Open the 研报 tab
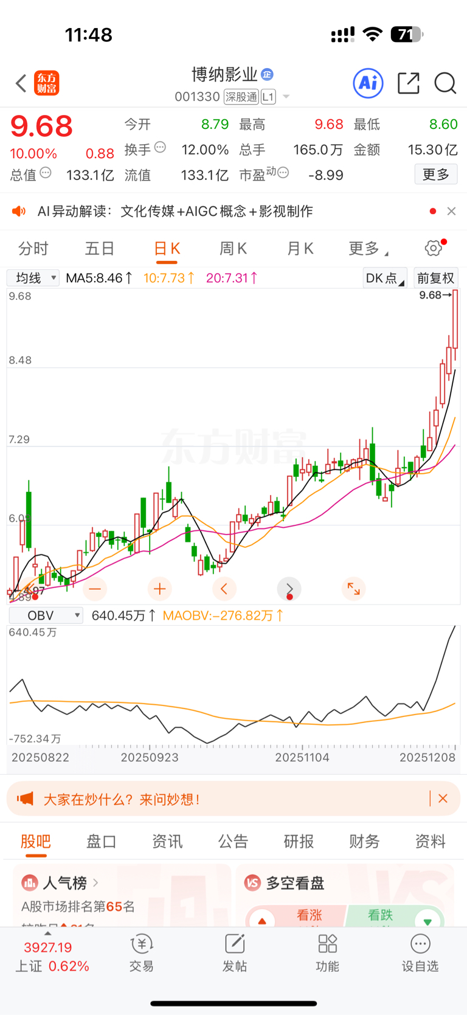Image resolution: width=467 pixels, height=1015 pixels. pos(299,841)
